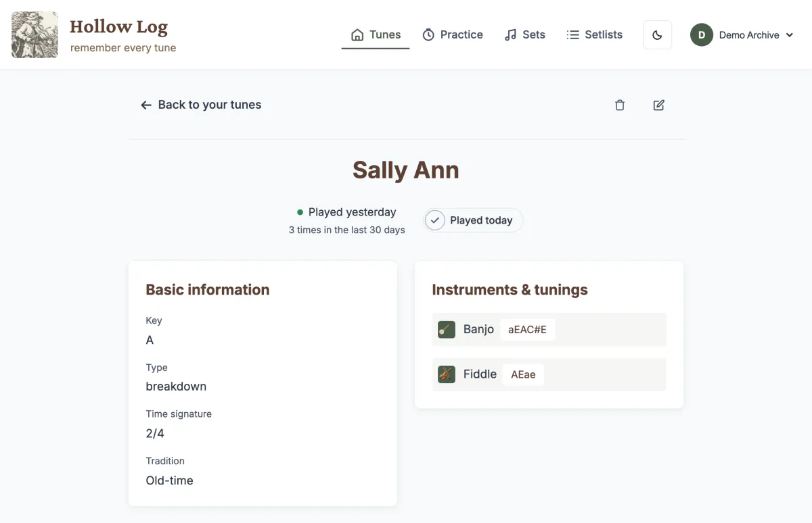Click the Key field label
This screenshot has height=523, width=812.
154,320
